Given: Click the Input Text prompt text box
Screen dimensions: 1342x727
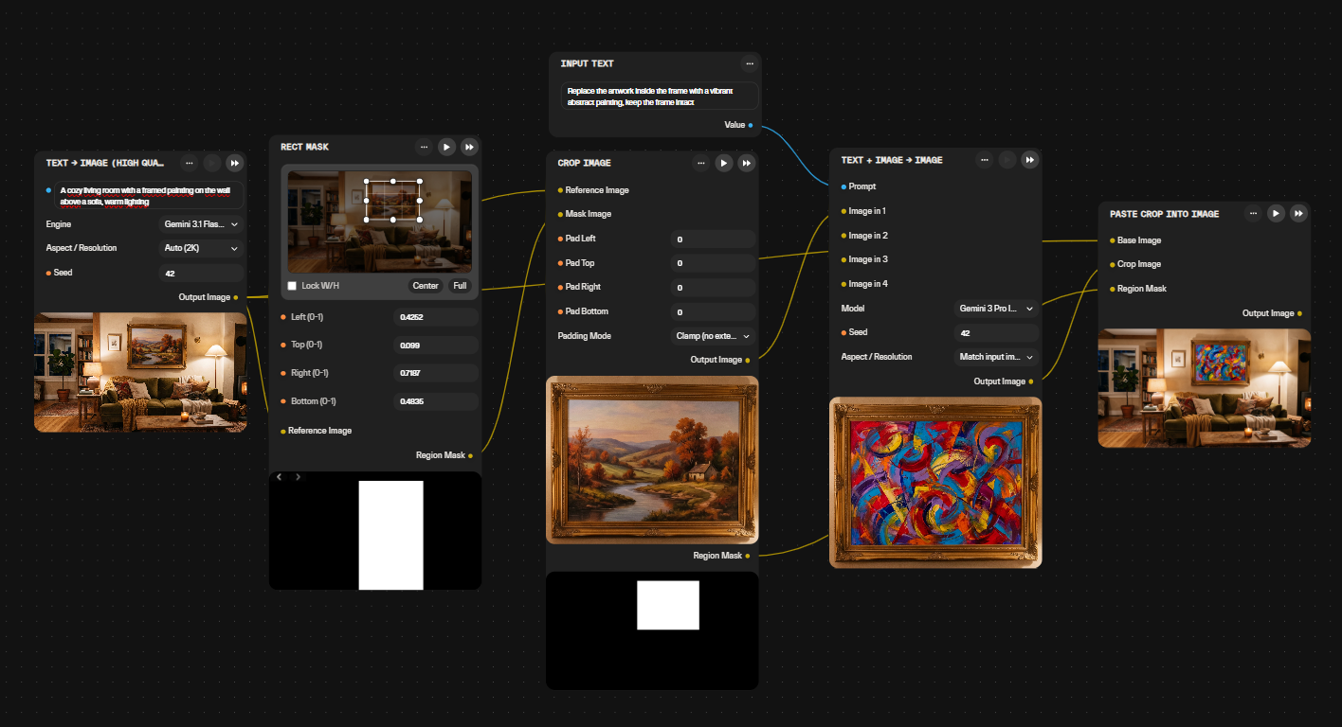Looking at the screenshot, I should (x=660, y=96).
